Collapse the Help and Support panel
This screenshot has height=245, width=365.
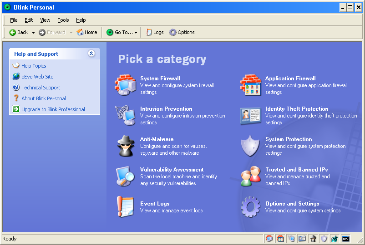click(x=91, y=54)
